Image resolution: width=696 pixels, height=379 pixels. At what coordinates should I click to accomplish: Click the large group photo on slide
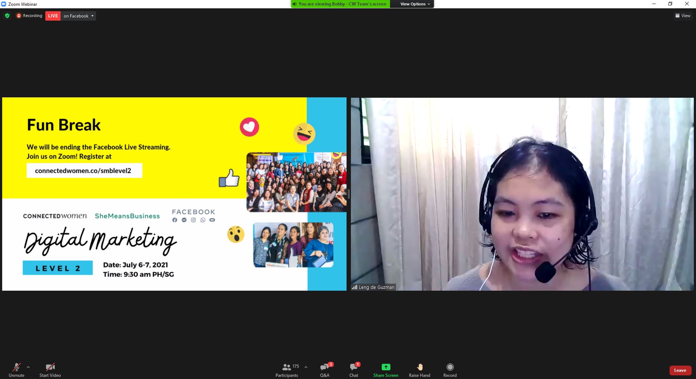pyautogui.click(x=297, y=182)
